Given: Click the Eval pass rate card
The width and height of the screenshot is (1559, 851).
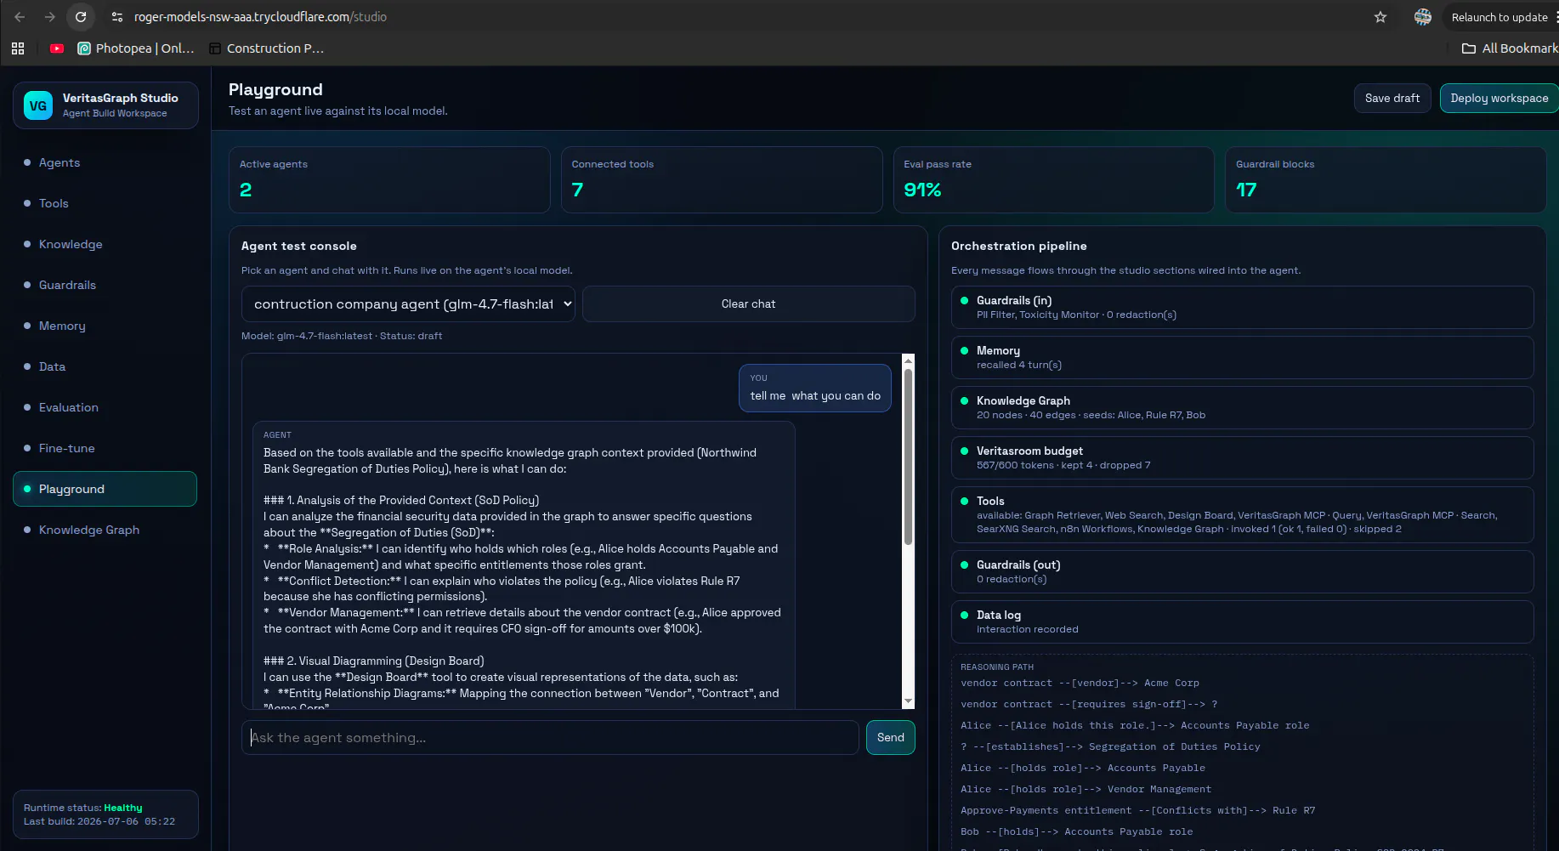Looking at the screenshot, I should pyautogui.click(x=1053, y=179).
